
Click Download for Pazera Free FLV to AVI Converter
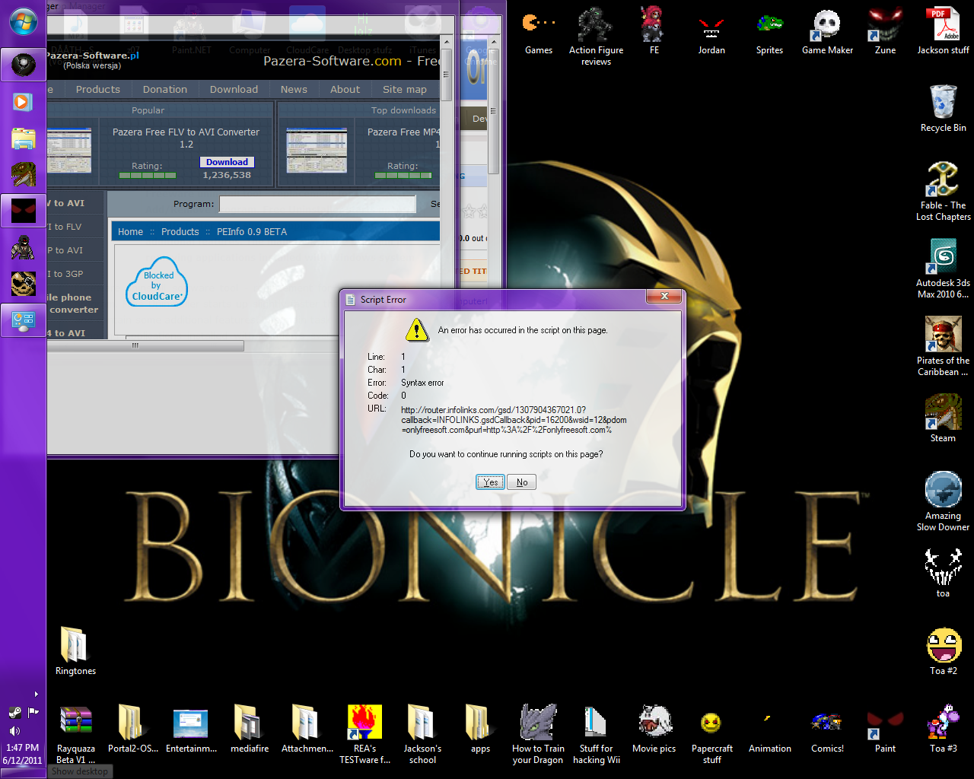tap(227, 162)
